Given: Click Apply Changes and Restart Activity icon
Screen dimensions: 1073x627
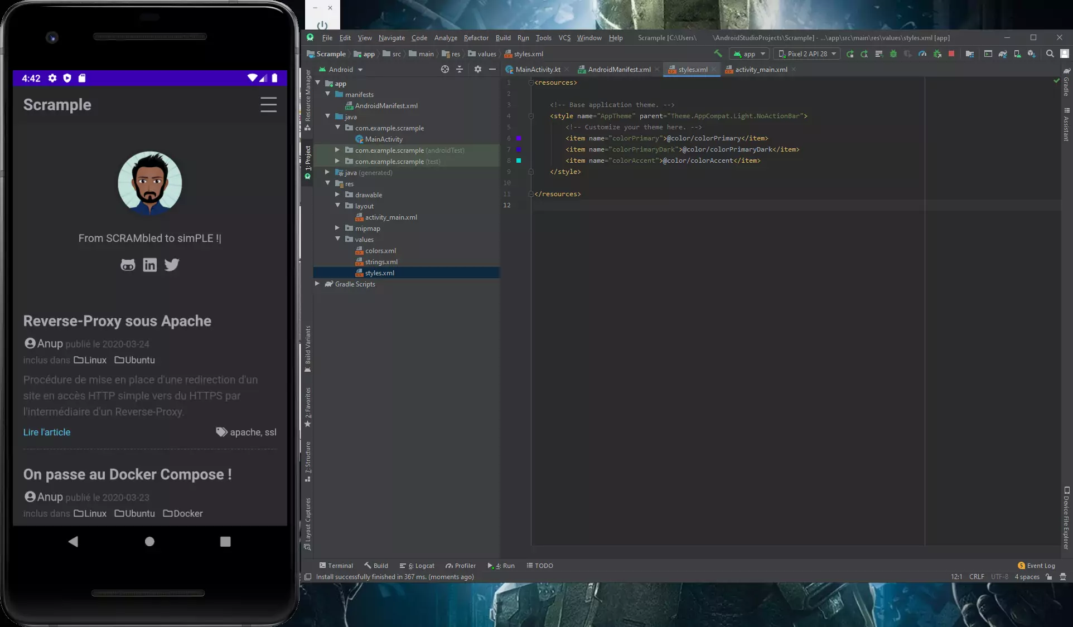Looking at the screenshot, I should [864, 54].
